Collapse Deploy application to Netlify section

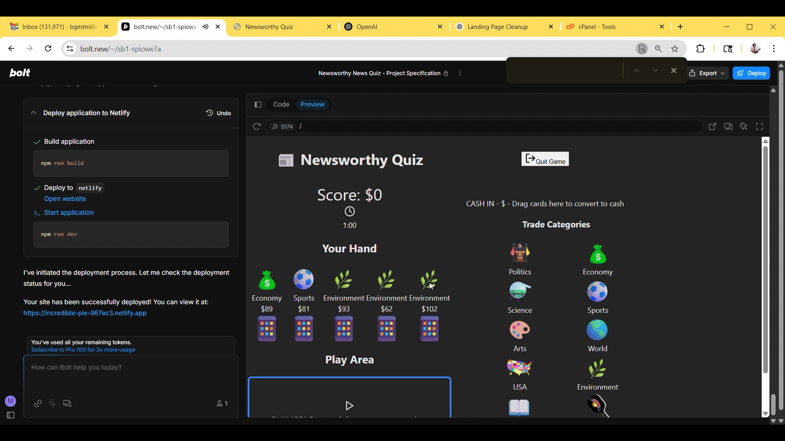point(34,113)
